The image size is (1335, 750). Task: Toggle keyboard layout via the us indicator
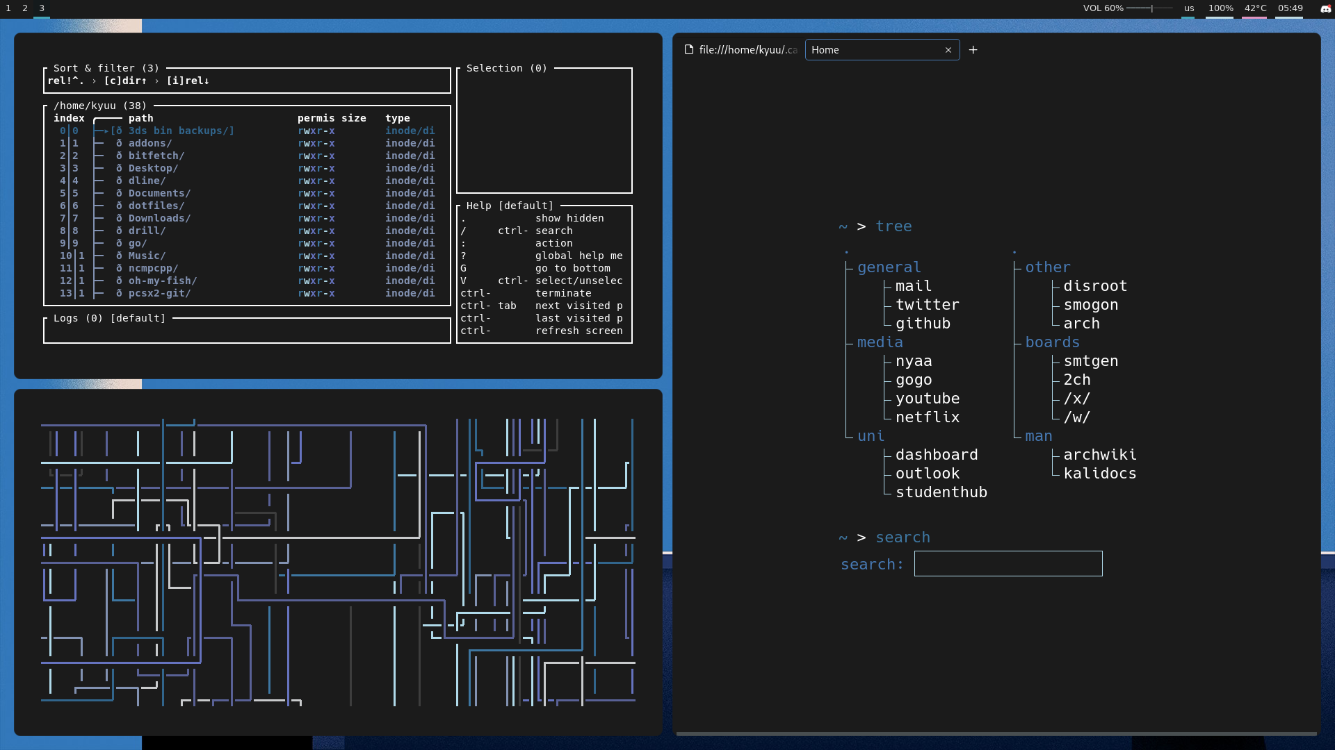(1188, 8)
